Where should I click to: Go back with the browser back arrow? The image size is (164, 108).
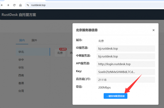pos(2,5)
